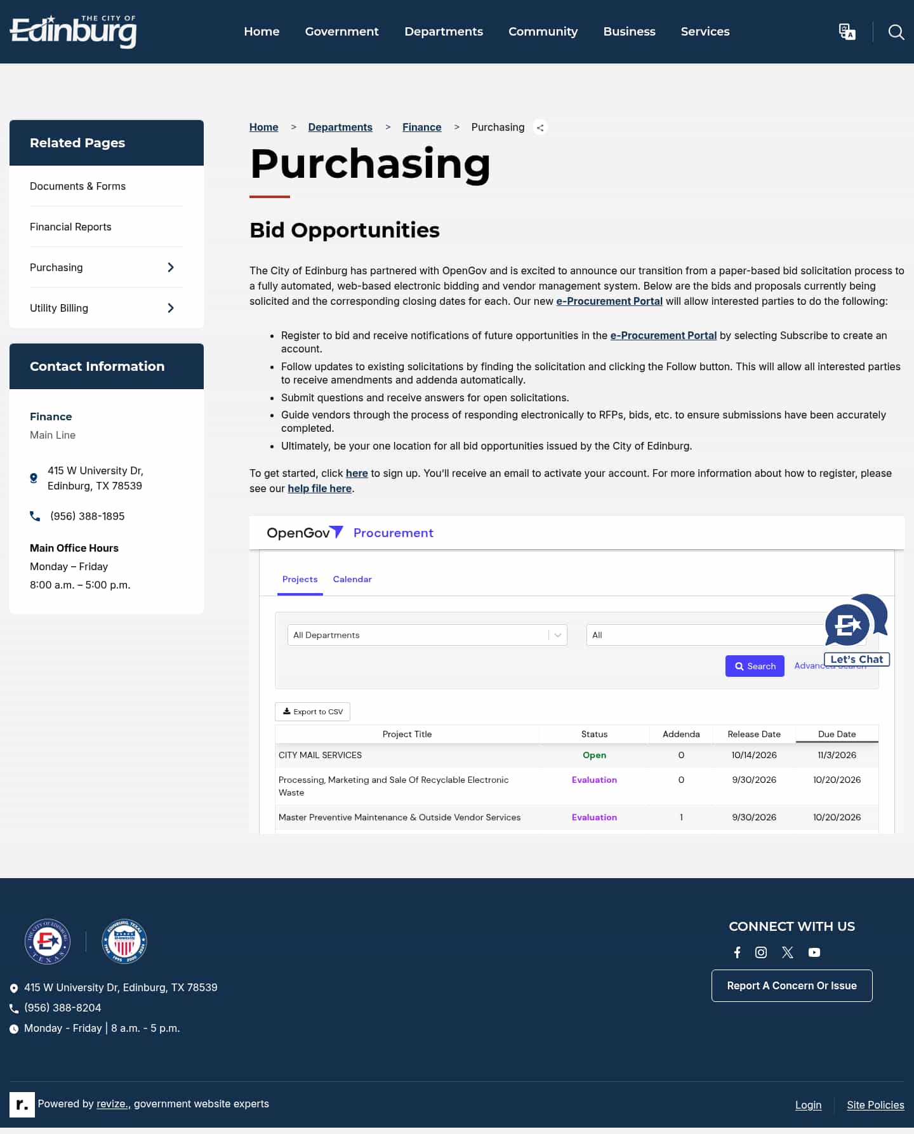Click the City of Edinburg logo
Screen dimensions: 914x1134
(73, 31)
